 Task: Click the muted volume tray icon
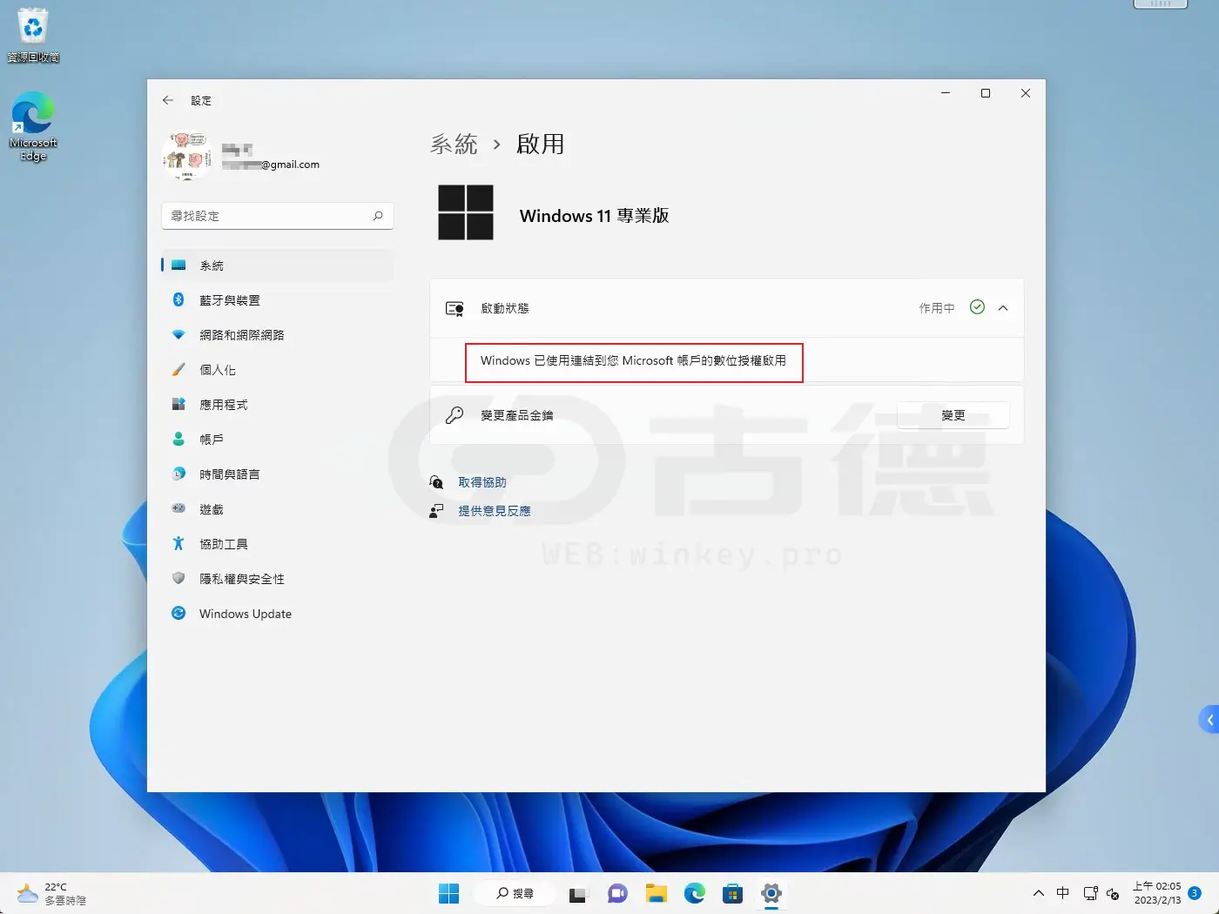click(1113, 894)
